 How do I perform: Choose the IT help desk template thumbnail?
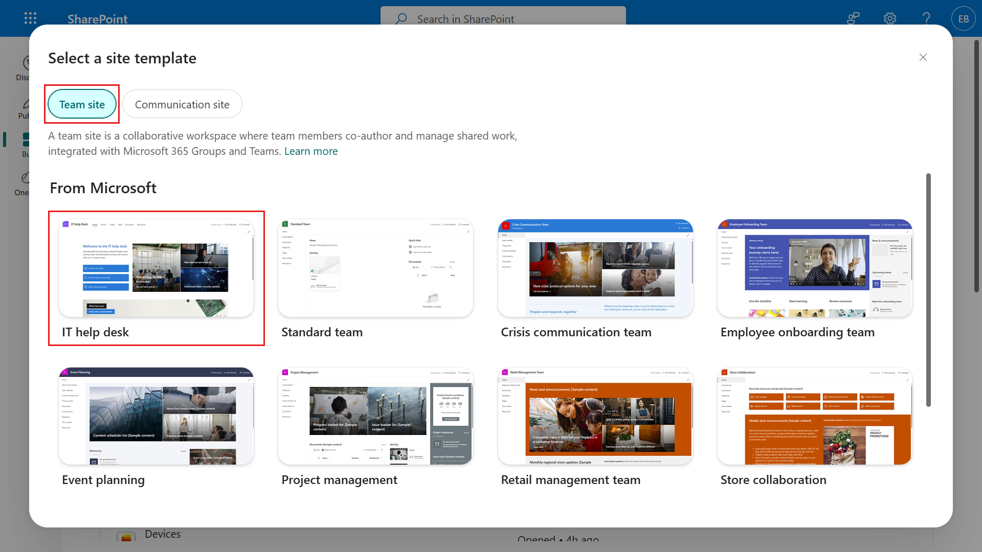(x=156, y=268)
